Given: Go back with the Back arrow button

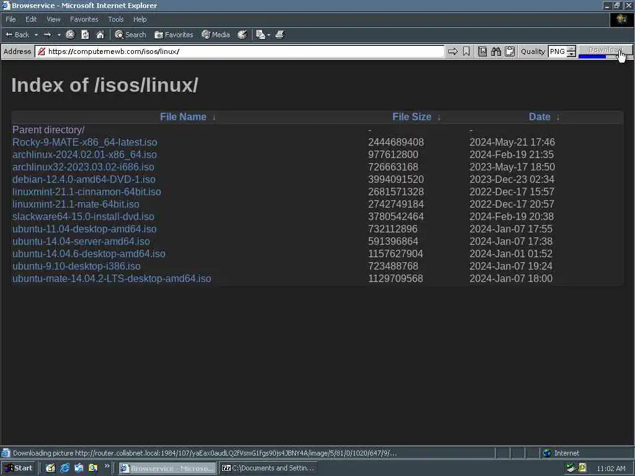Looking at the screenshot, I should coord(17,35).
